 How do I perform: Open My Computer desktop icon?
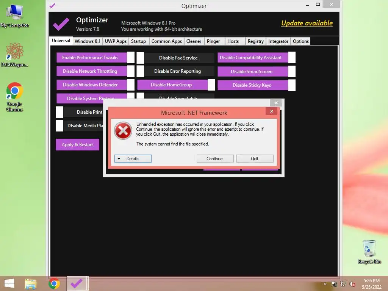point(15,15)
